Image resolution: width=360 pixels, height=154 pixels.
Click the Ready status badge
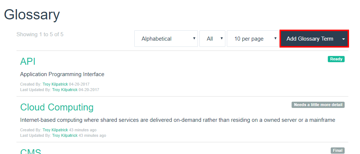(x=336, y=59)
